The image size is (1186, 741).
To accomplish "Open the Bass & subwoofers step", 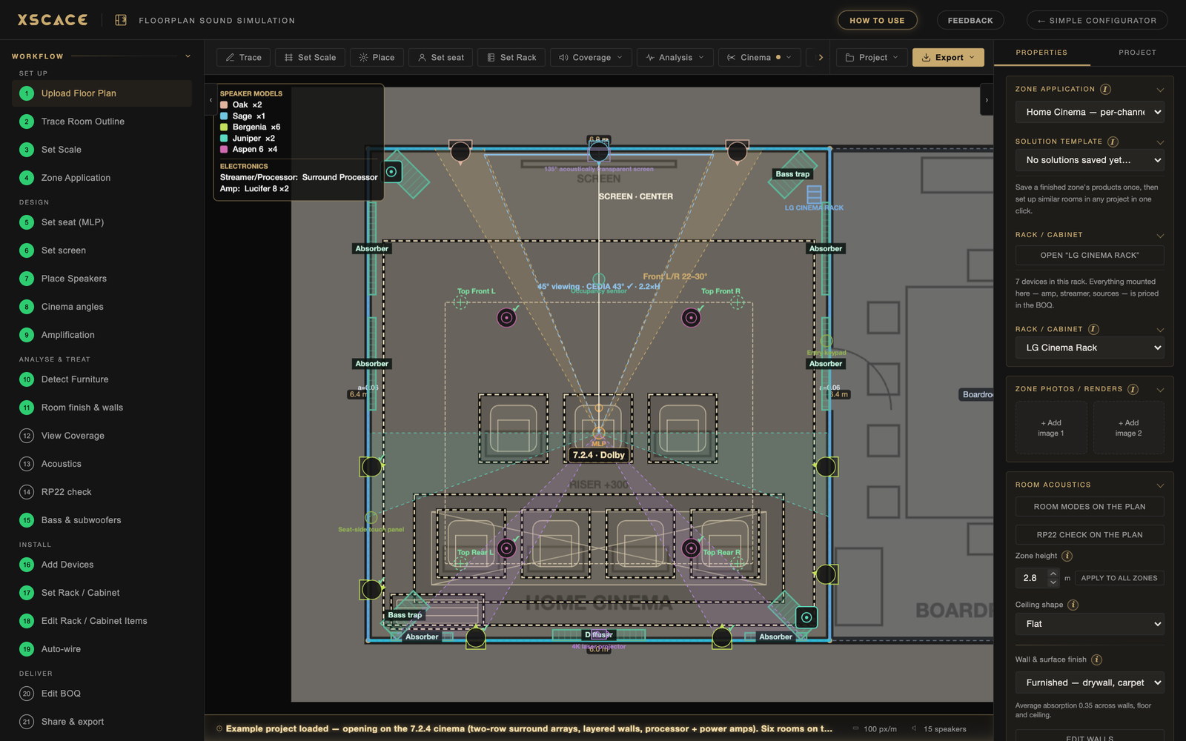I will point(102,520).
